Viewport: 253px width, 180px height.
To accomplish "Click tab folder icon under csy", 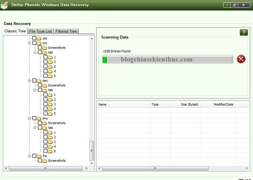I will pos(44,52).
